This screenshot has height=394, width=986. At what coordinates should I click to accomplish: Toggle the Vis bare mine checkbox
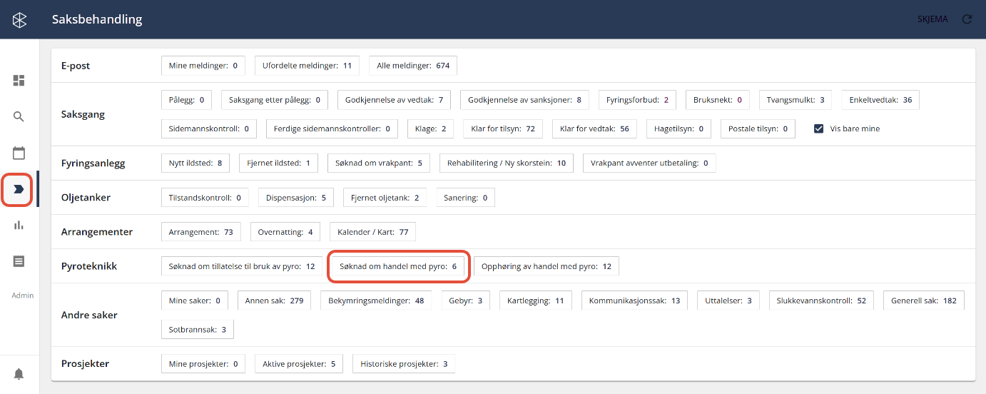(819, 128)
